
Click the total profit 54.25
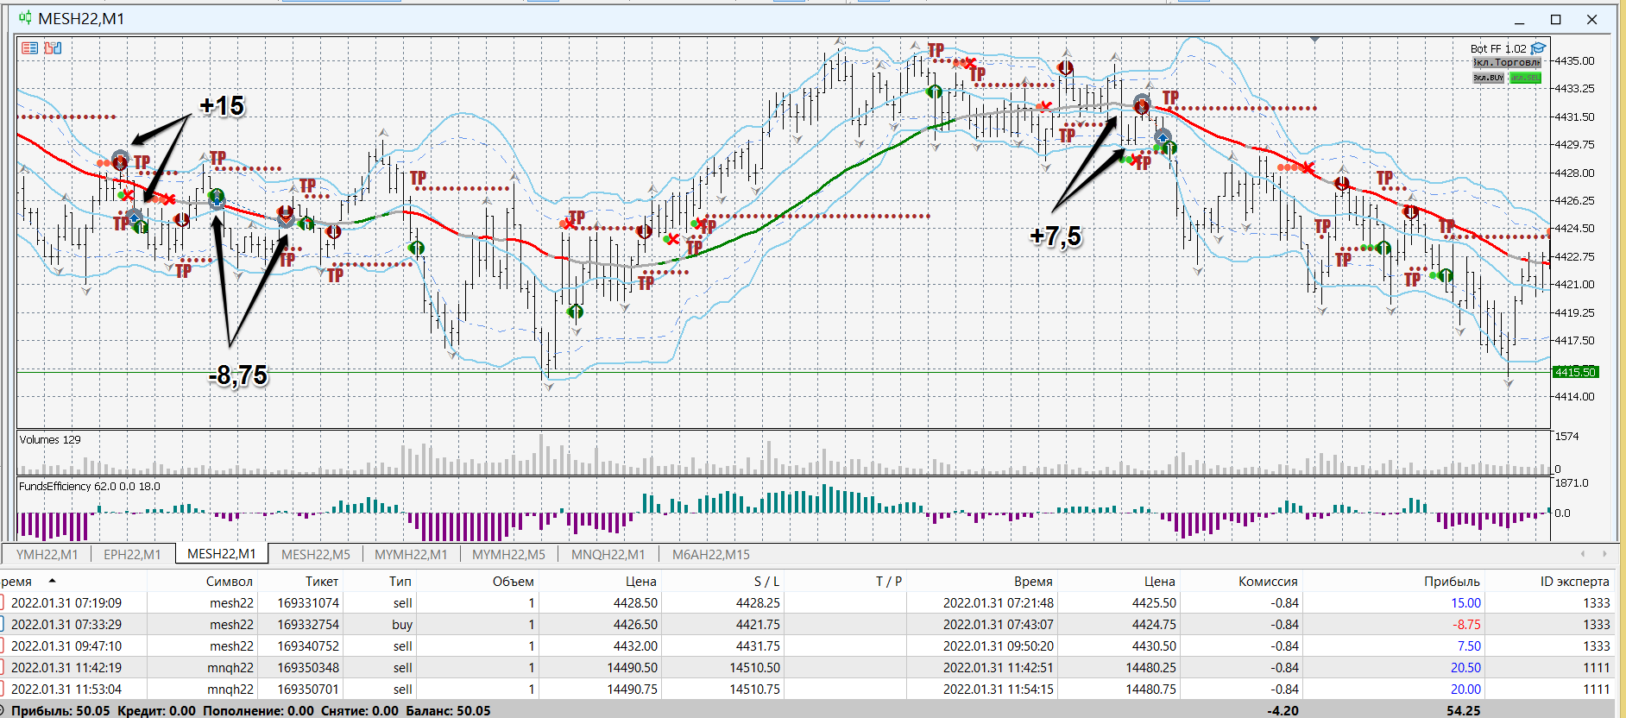1463,710
